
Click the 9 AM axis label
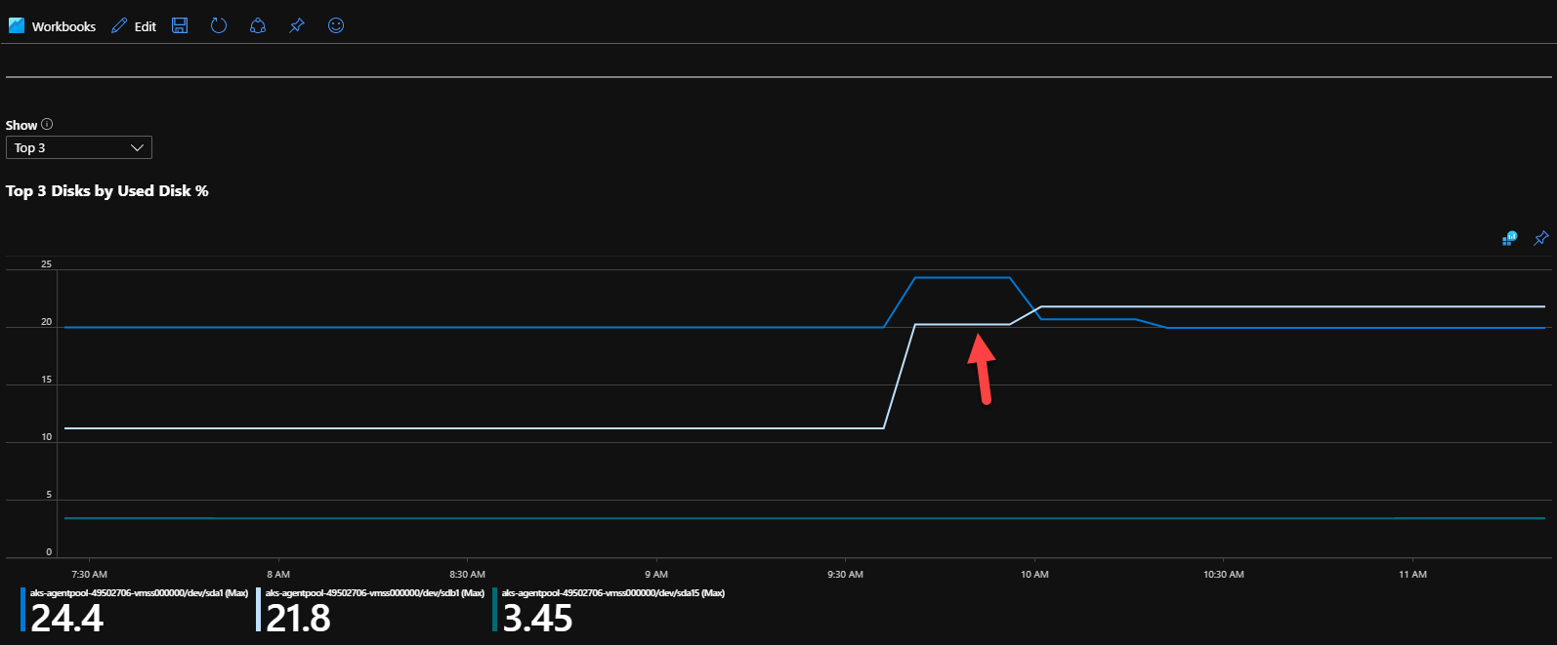656,574
